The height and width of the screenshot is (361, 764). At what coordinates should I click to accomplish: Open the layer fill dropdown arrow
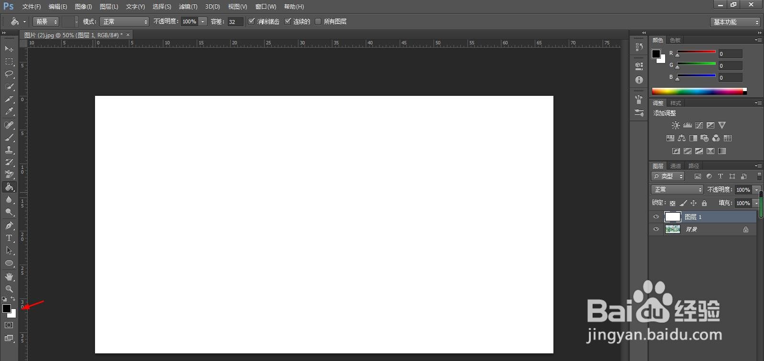[756, 203]
